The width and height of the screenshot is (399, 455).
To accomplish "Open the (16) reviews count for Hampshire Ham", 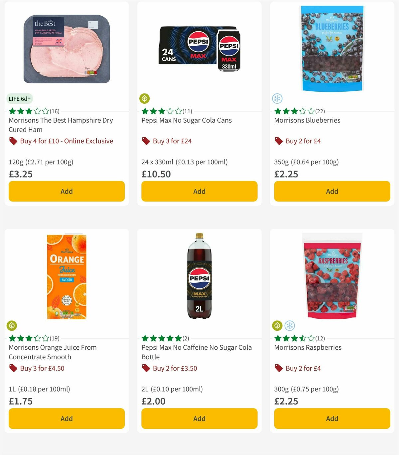I will click(x=54, y=111).
